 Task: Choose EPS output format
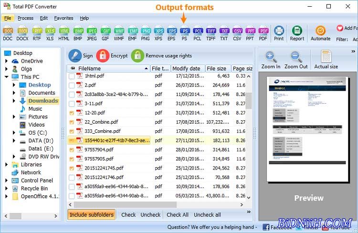click(171, 33)
